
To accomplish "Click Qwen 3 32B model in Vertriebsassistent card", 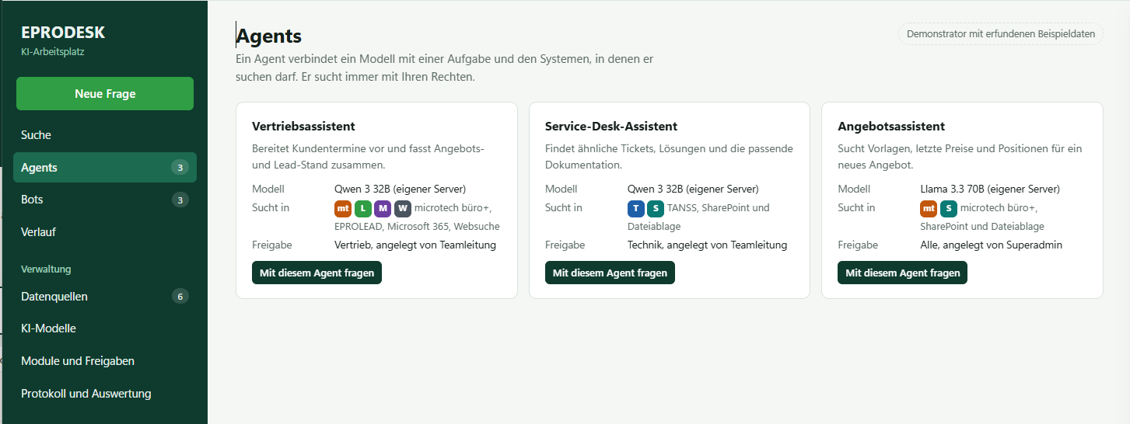I will tap(400, 189).
